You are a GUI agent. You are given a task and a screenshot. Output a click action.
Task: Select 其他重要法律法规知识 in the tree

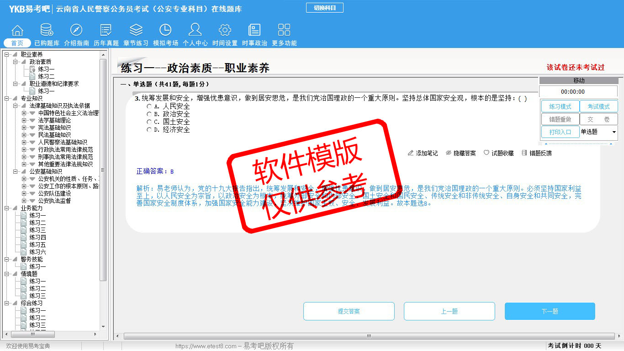(x=65, y=164)
